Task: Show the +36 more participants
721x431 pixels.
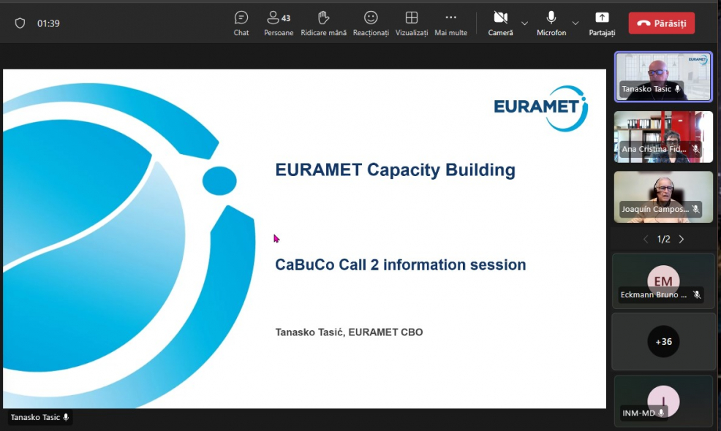Action: pos(663,341)
